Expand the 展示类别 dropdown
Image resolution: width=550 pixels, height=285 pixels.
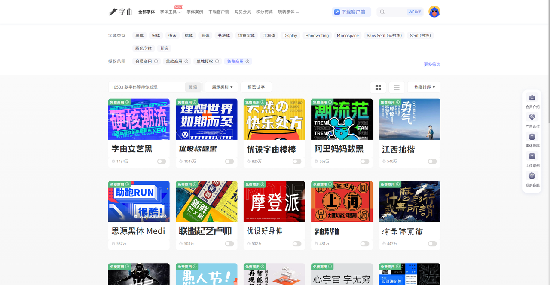222,87
